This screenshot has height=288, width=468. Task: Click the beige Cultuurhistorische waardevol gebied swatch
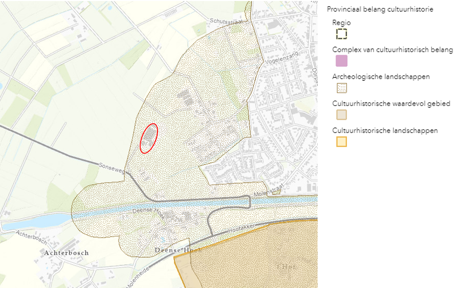point(342,115)
